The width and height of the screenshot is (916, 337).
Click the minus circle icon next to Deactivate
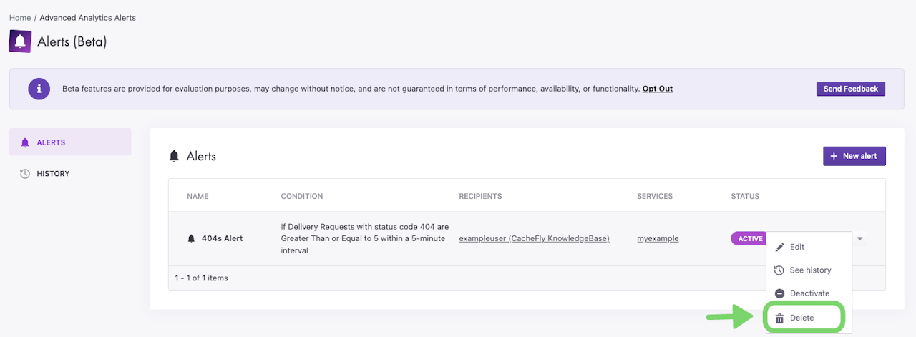coord(780,293)
